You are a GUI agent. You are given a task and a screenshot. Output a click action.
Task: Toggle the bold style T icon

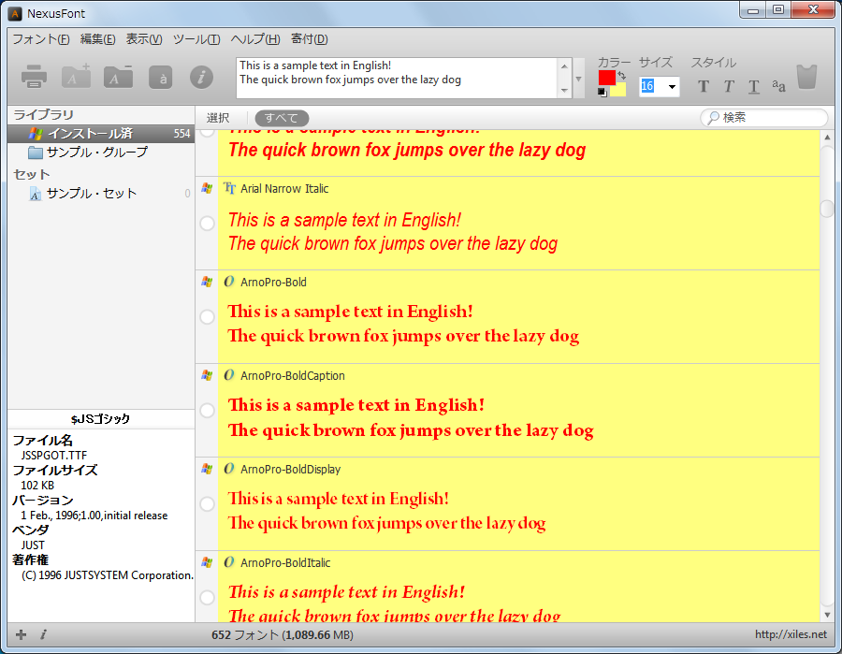(x=704, y=86)
